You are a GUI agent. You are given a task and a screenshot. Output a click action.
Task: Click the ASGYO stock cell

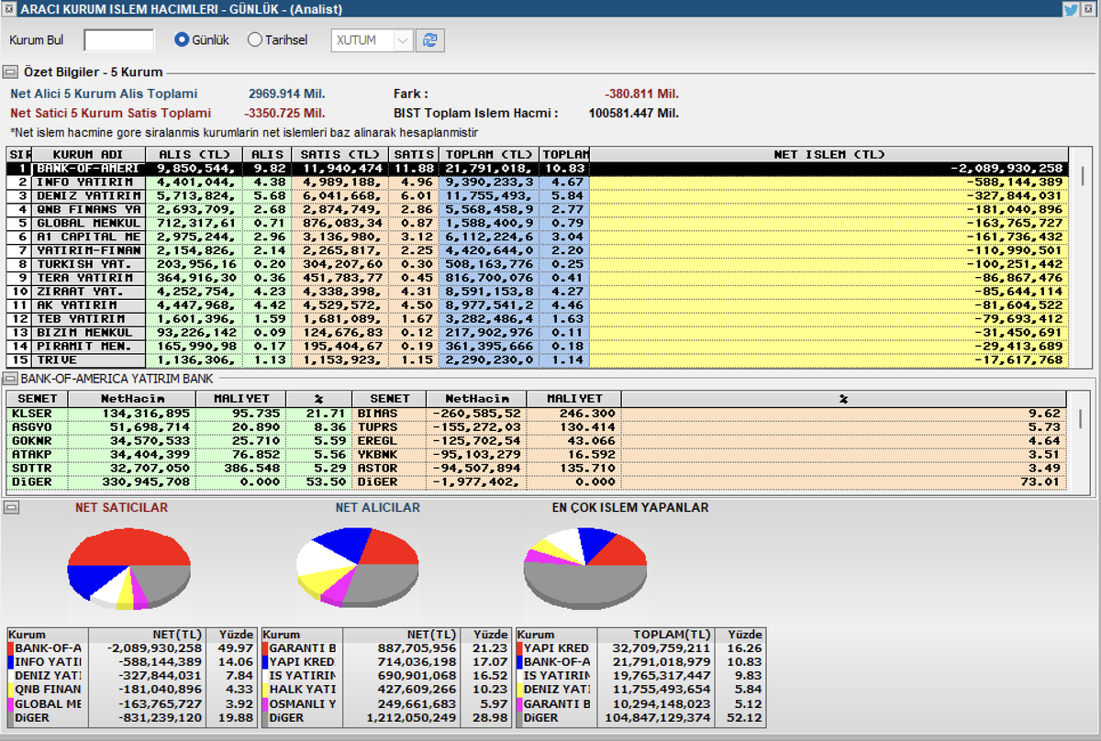click(x=38, y=427)
